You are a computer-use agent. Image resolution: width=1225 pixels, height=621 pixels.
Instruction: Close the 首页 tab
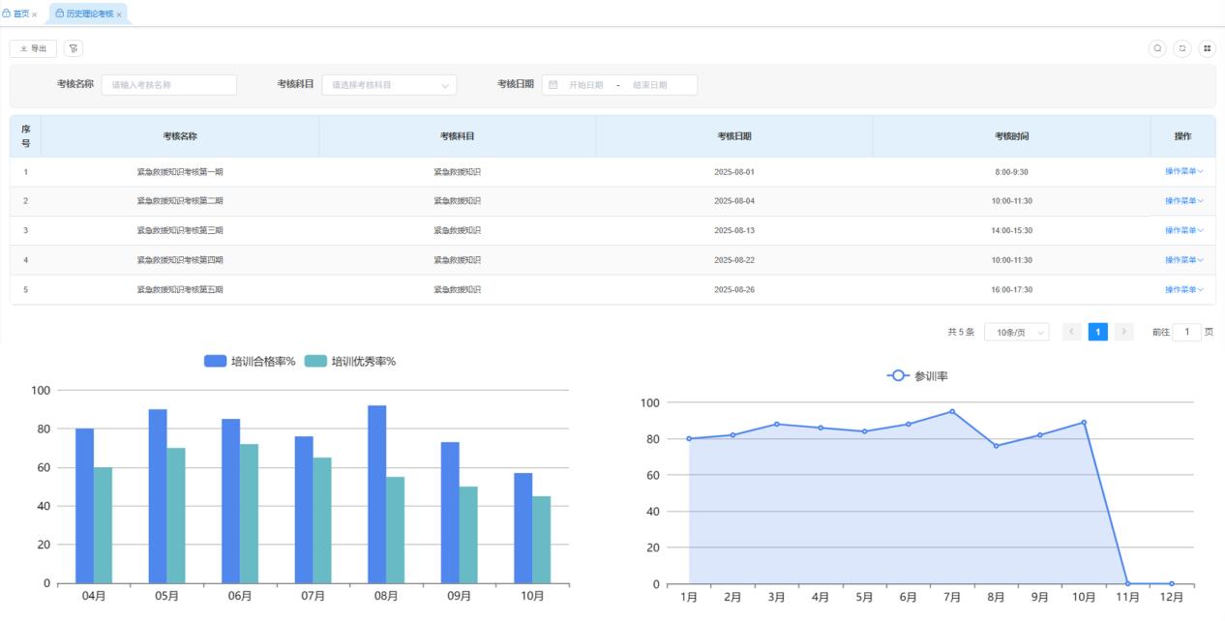(35, 15)
